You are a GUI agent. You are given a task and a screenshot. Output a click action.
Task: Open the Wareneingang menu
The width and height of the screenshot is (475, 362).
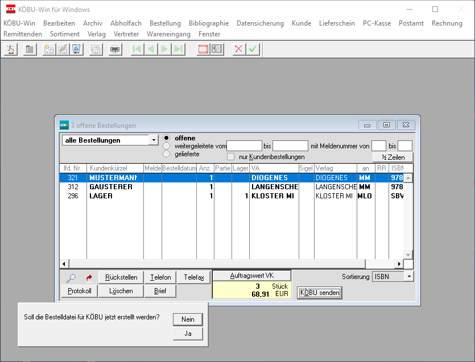click(168, 34)
